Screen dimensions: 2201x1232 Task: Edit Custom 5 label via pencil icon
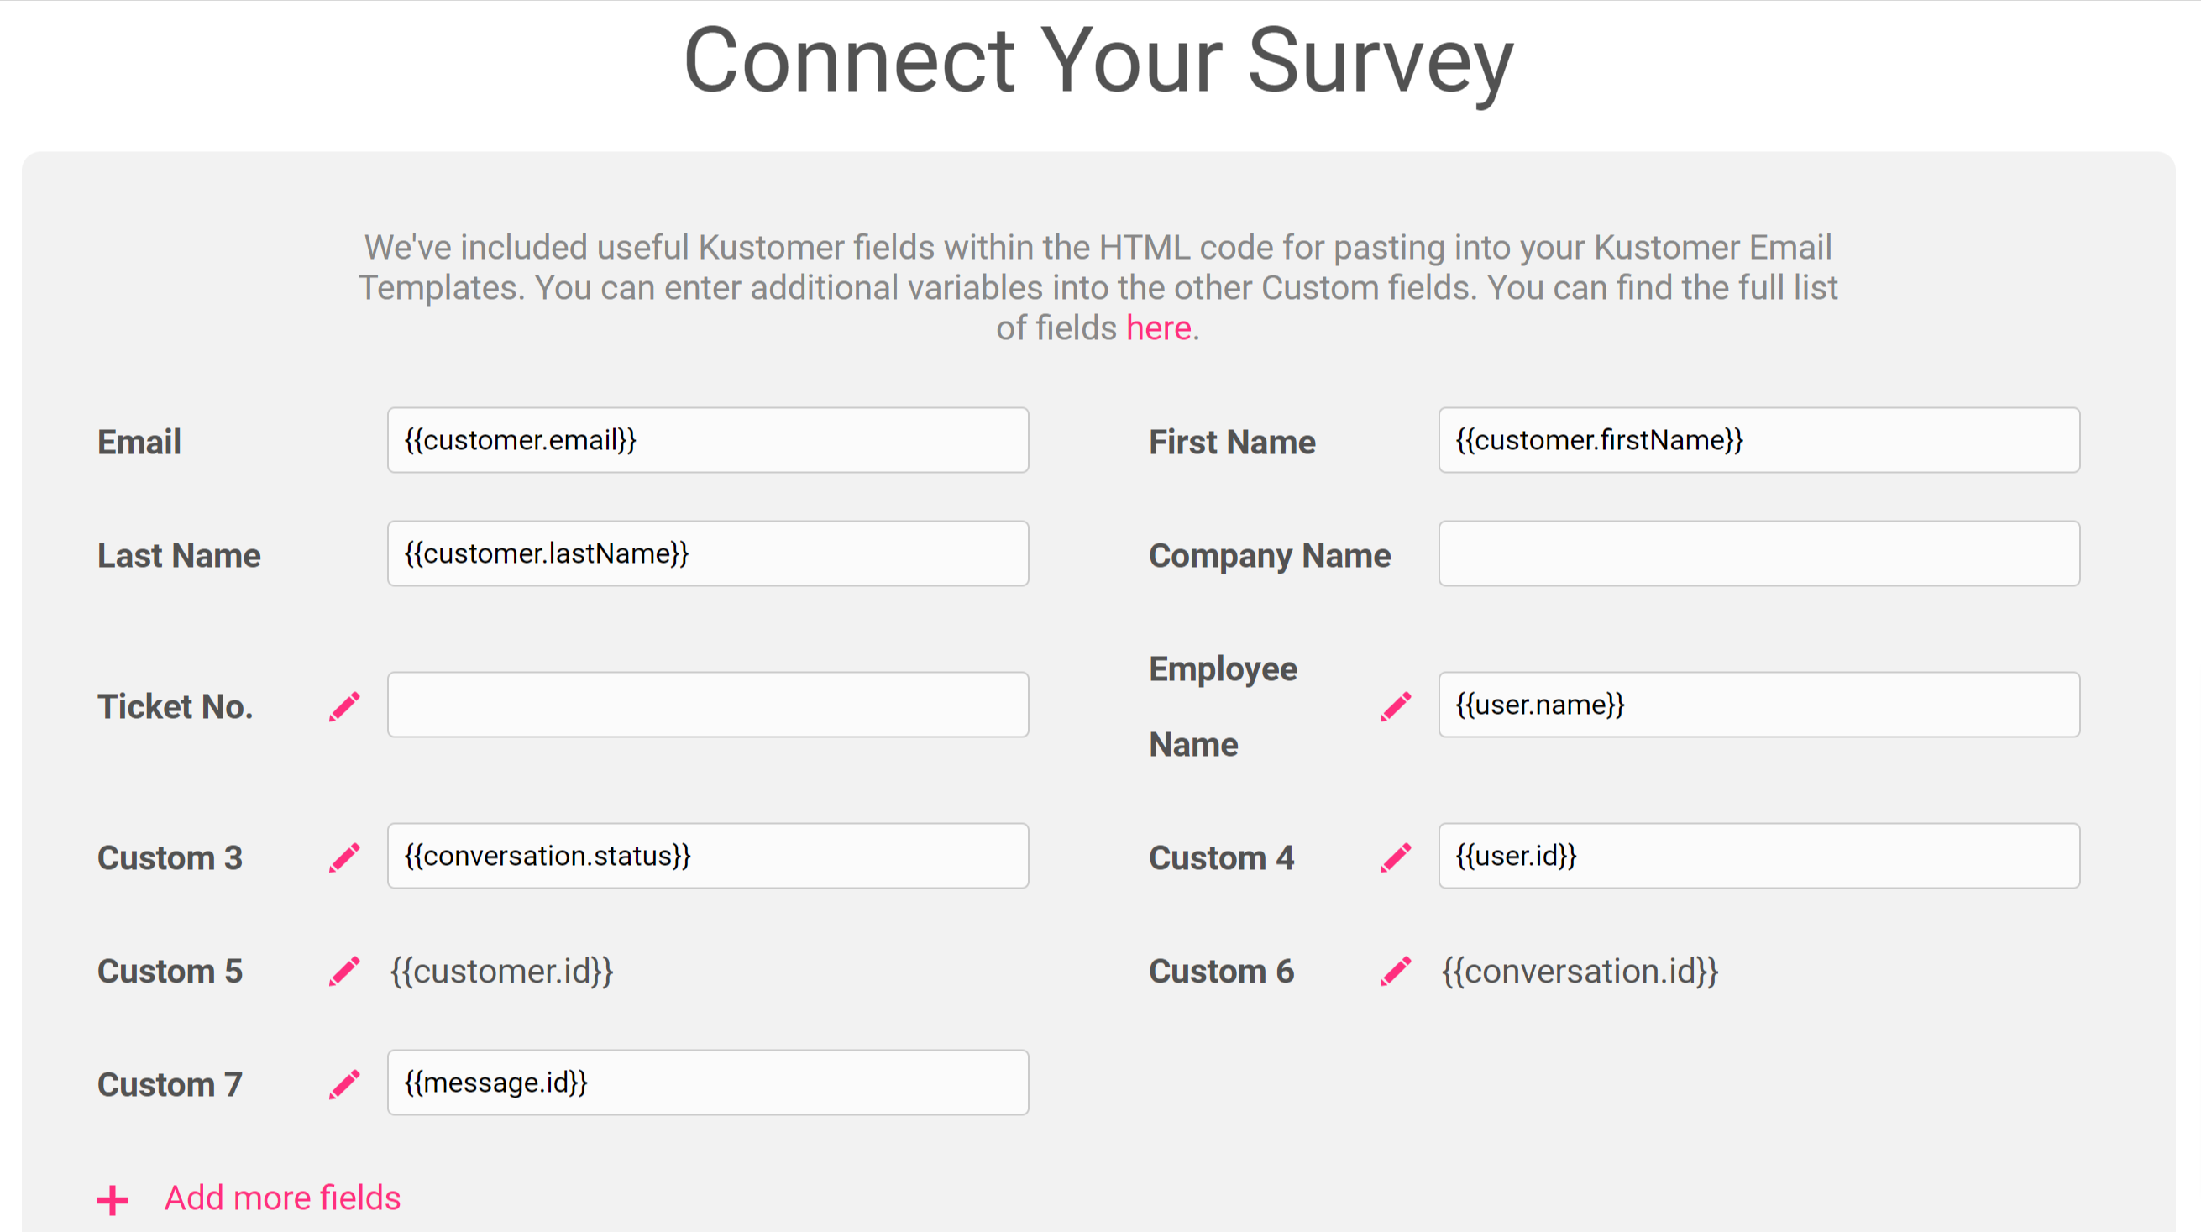[x=344, y=972]
